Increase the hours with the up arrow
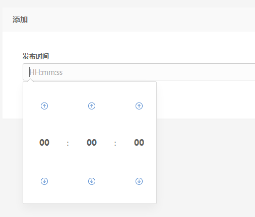 coord(44,106)
